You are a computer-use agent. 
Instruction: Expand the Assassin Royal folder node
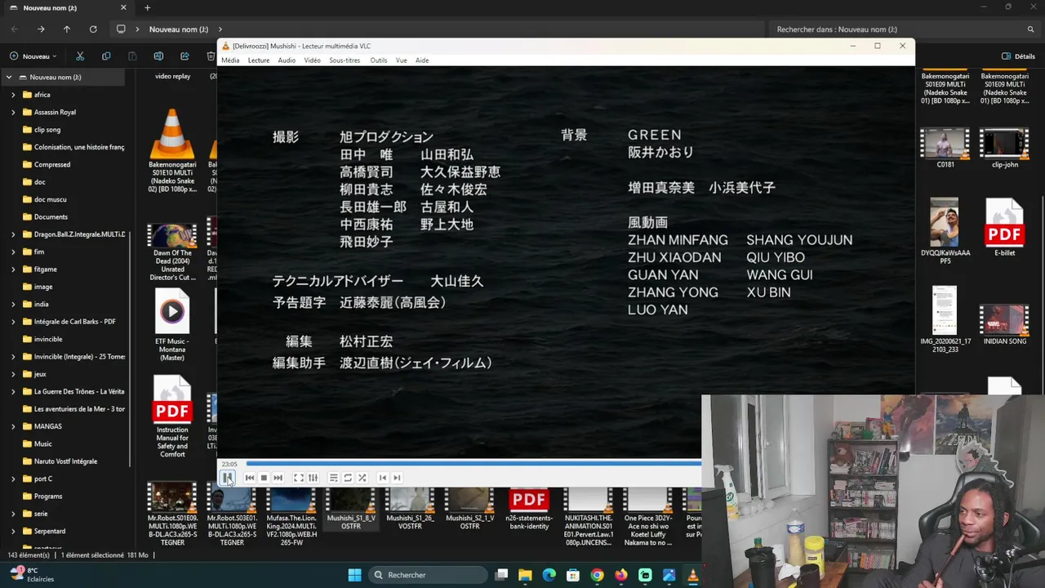point(13,112)
